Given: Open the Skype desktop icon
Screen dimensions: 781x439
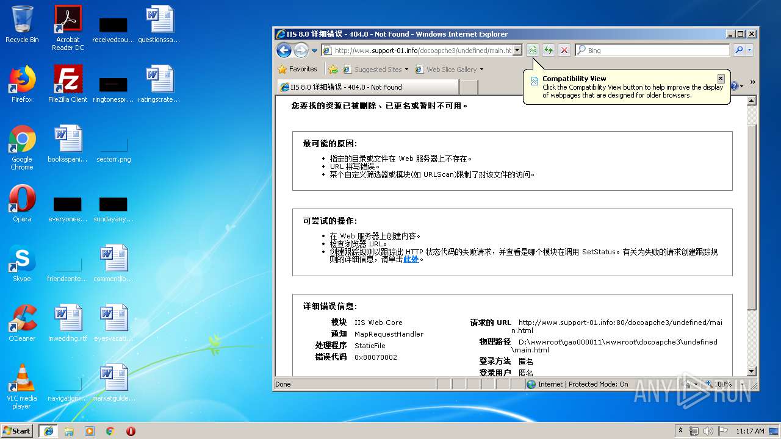Looking at the screenshot, I should 22,263.
